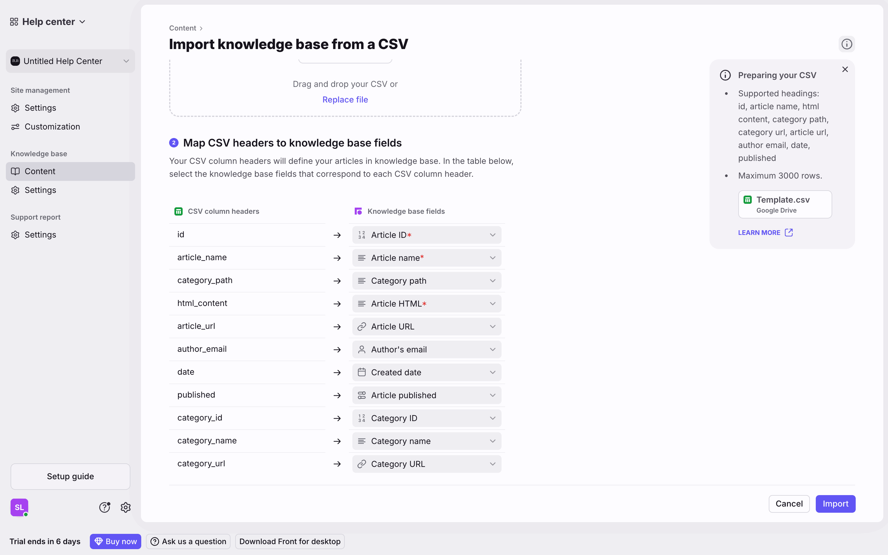Change the Created date field mapping

click(x=426, y=372)
